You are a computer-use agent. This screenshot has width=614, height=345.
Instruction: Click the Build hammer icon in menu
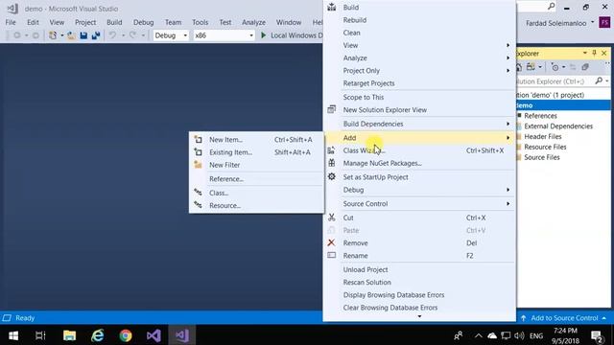(x=332, y=7)
